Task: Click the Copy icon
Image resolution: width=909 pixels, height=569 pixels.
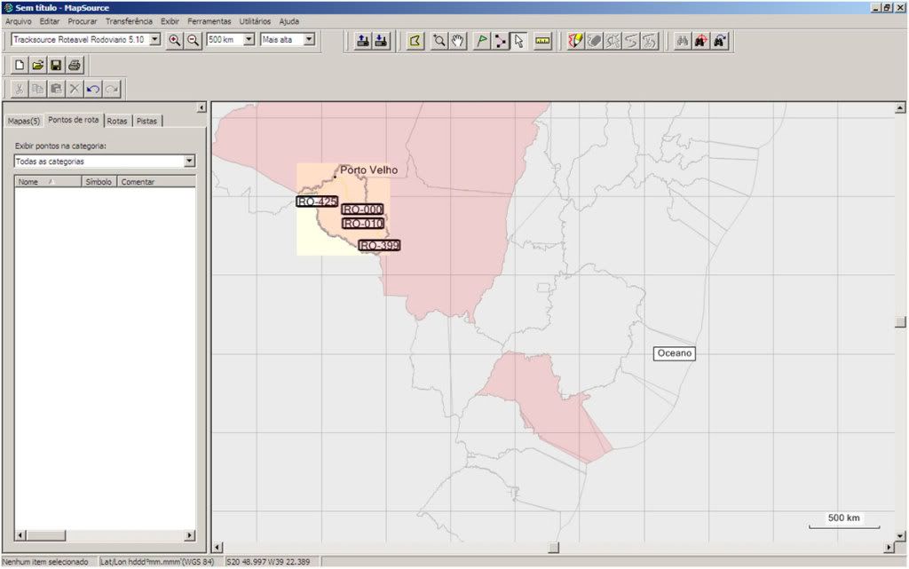Action: 37,90
